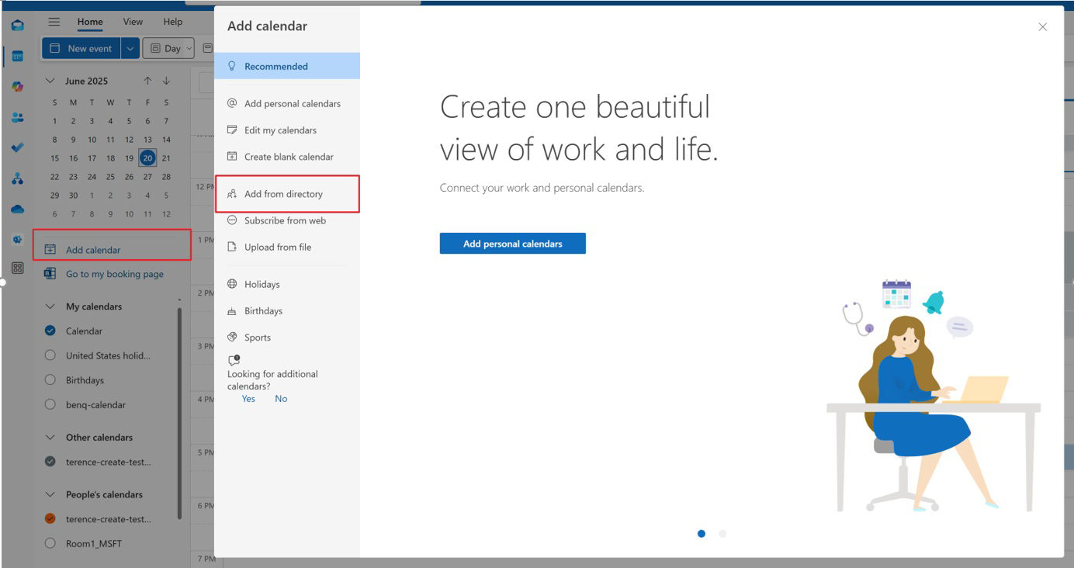Viewport: 1074px width, 568px height.
Task: Go to previous month with up arrow
Action: click(147, 81)
